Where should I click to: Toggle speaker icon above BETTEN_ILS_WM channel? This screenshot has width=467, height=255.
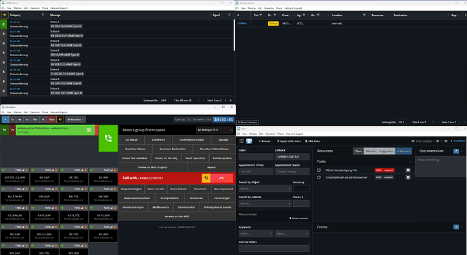tap(3, 170)
